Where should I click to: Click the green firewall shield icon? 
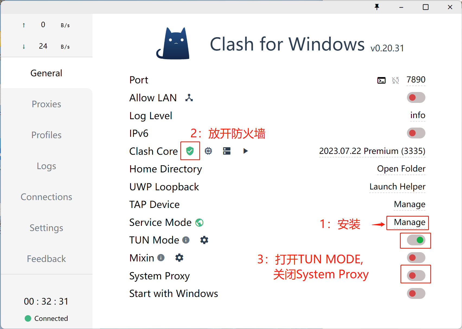pos(190,151)
